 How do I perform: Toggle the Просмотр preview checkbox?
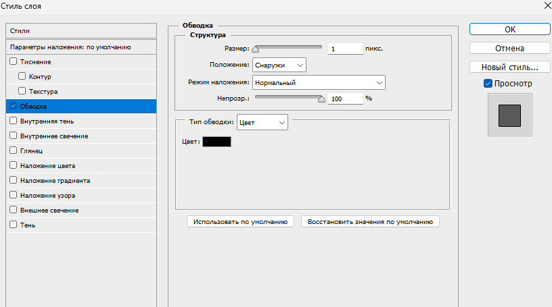coord(488,84)
